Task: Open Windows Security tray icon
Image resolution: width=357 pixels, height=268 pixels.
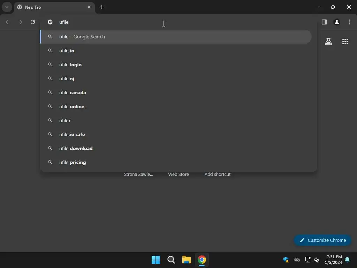Action: 286,260
